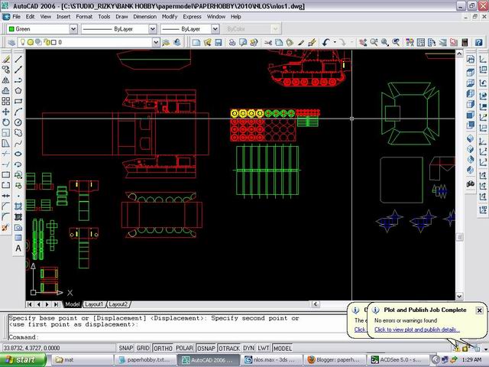
Task: Open the File menu
Action: point(16,17)
